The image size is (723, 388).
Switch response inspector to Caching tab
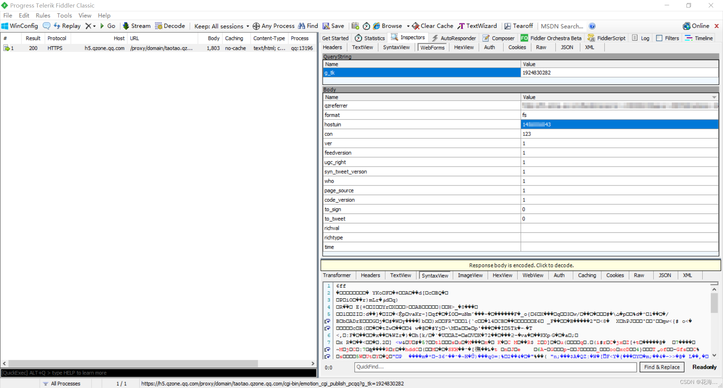click(587, 275)
